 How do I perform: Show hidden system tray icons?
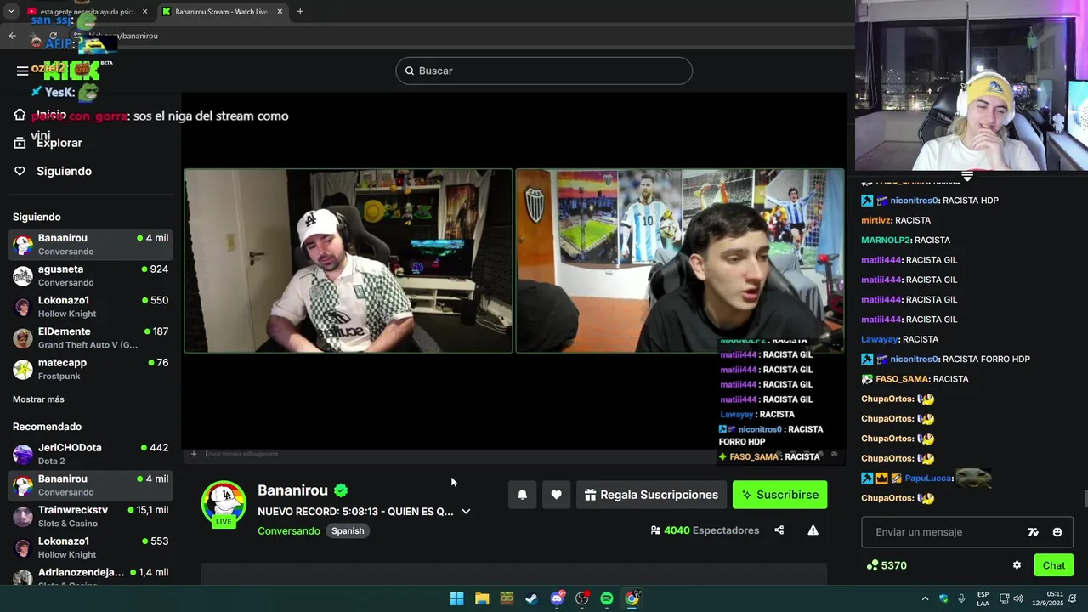coord(925,598)
